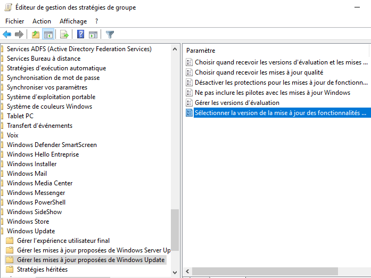
Task: Select the Windows Mail node
Action: (27, 174)
